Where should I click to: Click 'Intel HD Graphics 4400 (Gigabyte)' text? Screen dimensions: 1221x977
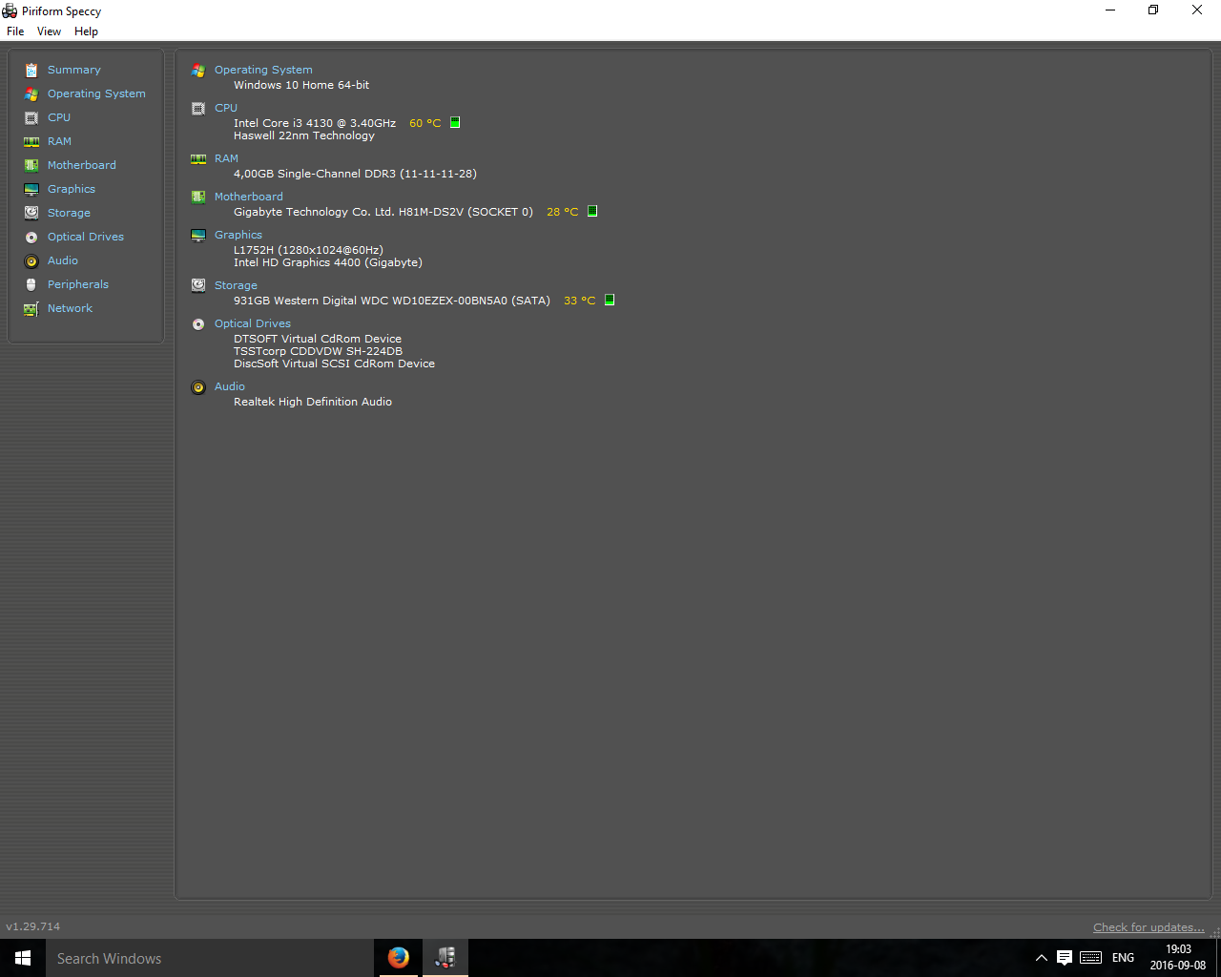coord(328,262)
